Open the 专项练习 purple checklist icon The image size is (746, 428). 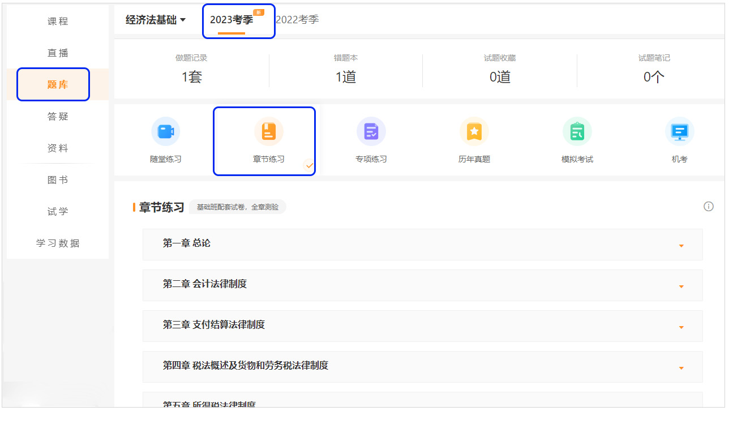371,132
